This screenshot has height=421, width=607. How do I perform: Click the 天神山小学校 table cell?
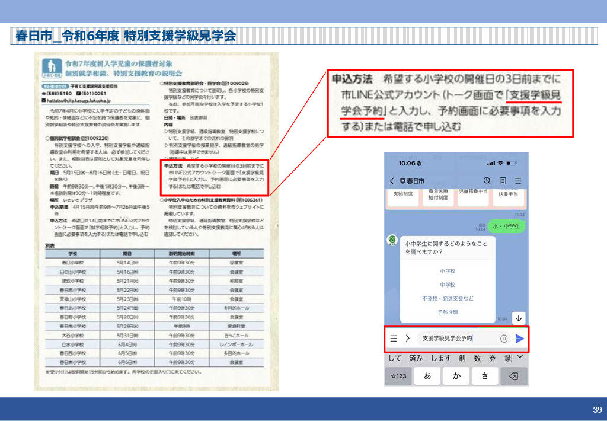72,299
